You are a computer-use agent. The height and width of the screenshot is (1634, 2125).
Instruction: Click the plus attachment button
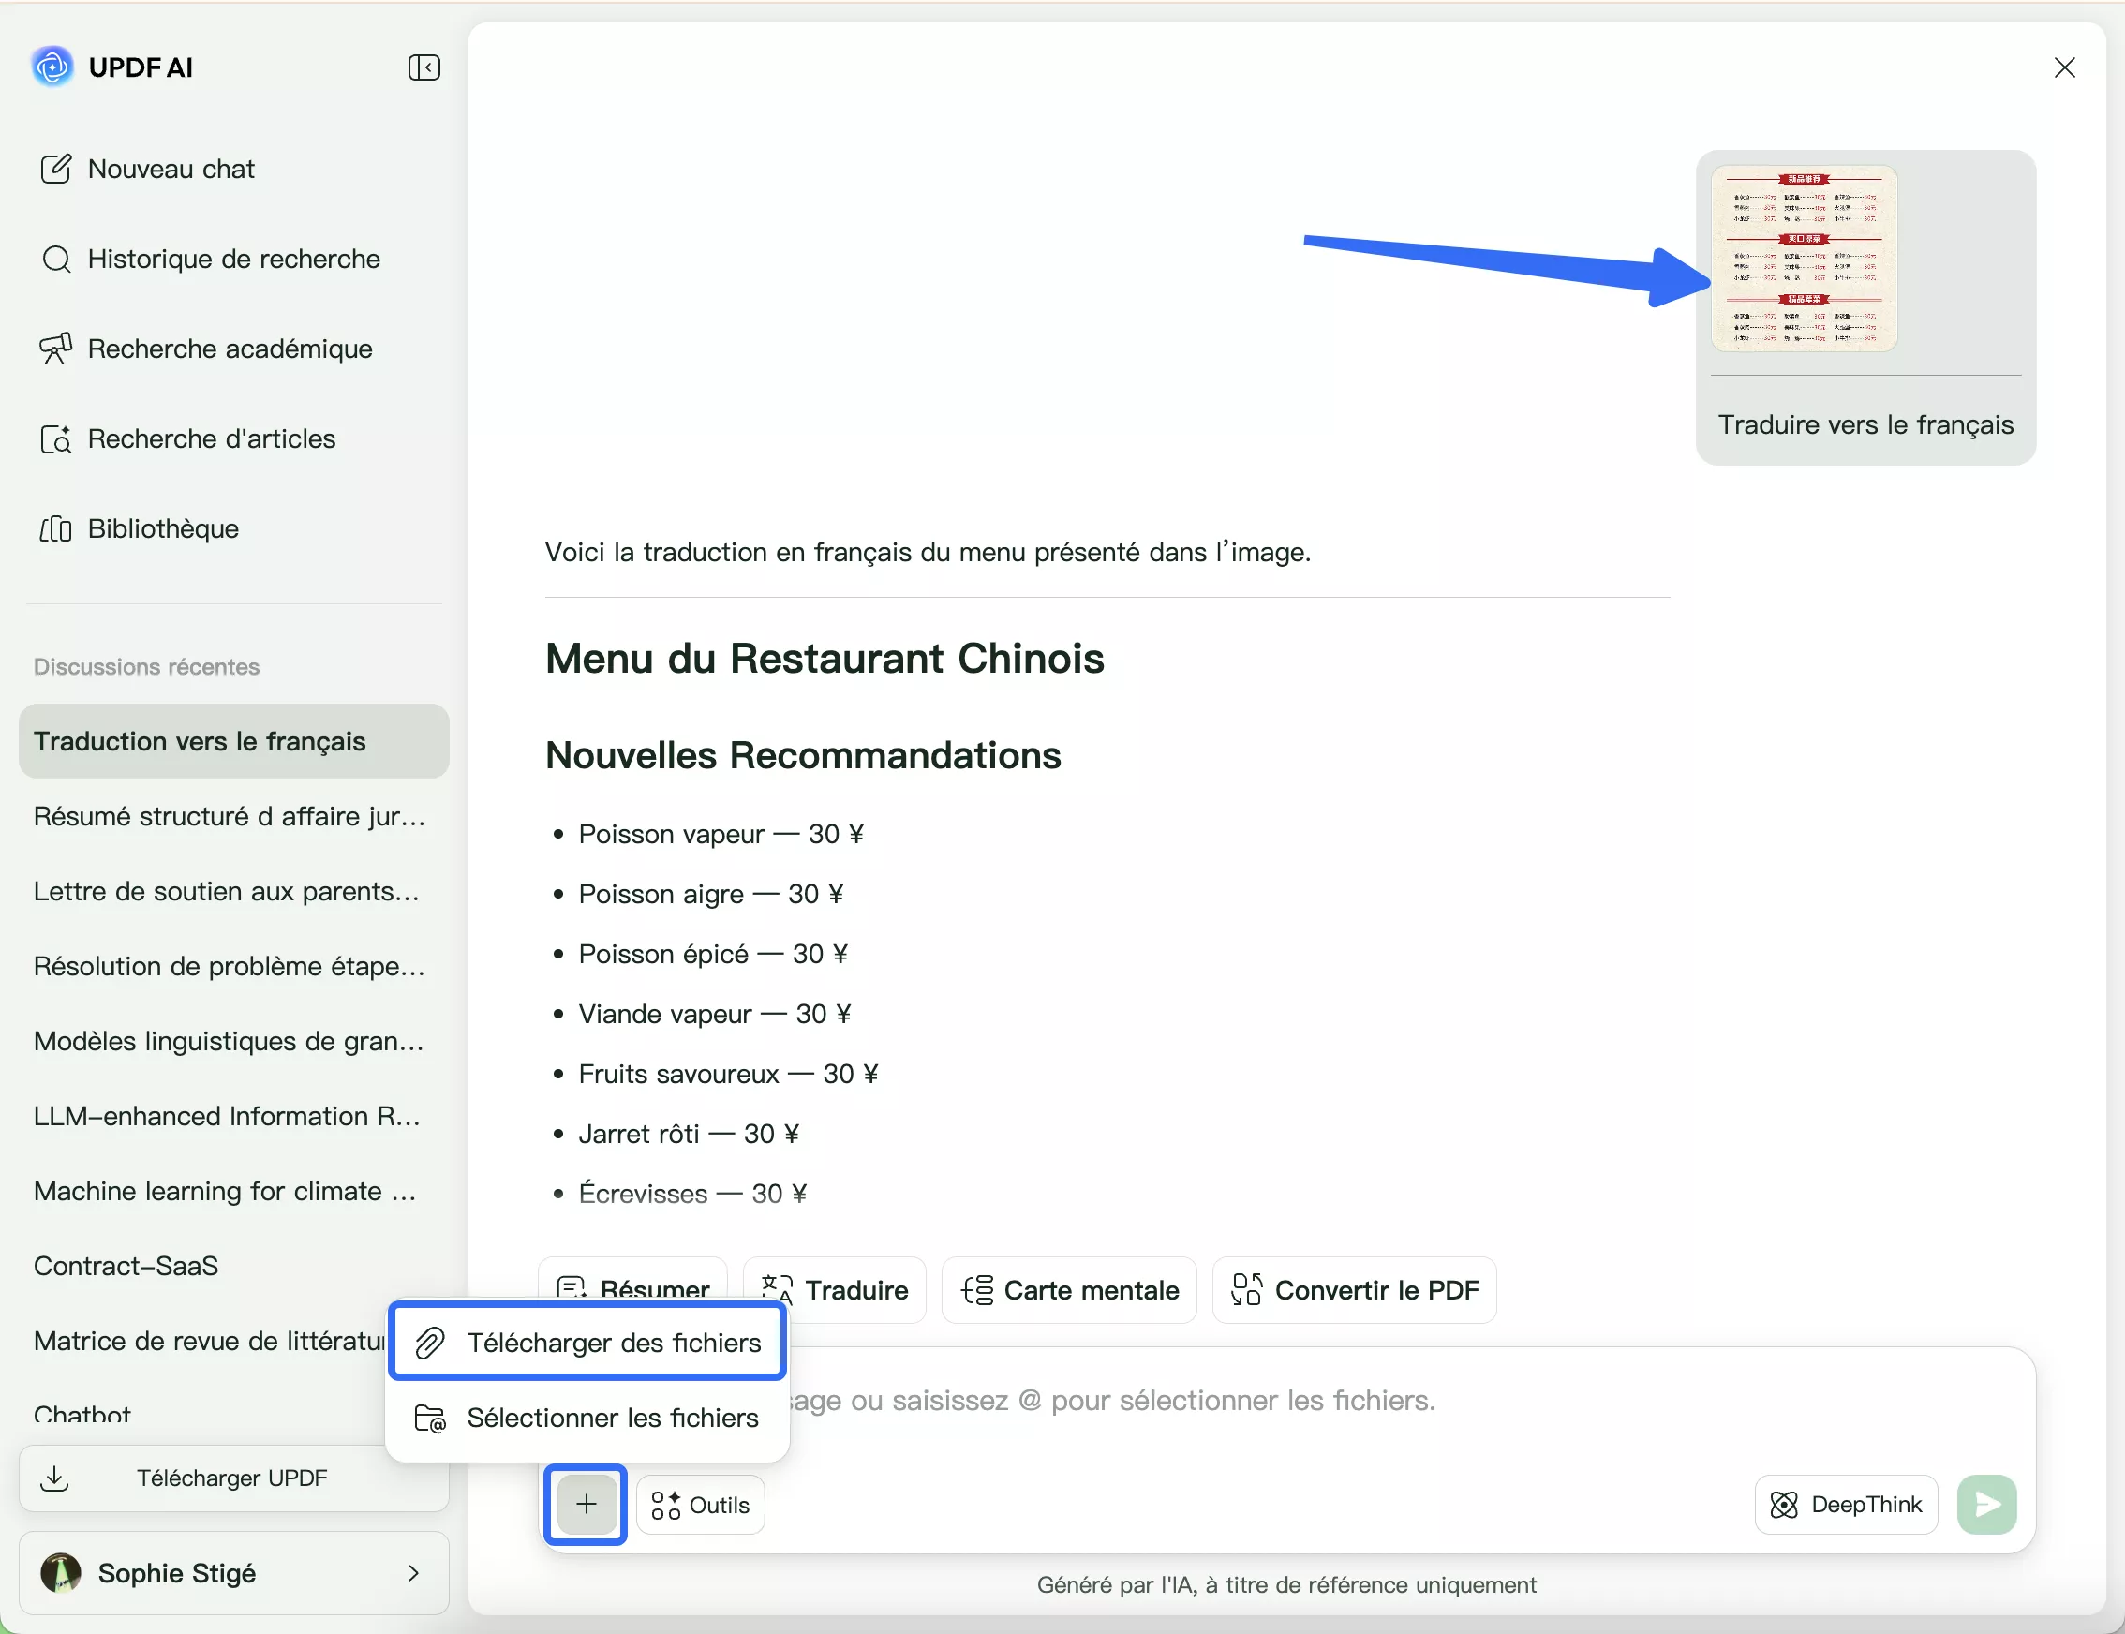(x=586, y=1505)
